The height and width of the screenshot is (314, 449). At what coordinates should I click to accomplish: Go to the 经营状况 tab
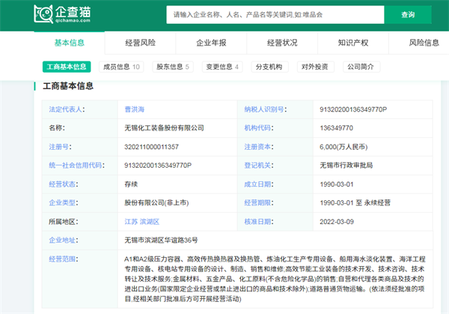click(x=282, y=43)
